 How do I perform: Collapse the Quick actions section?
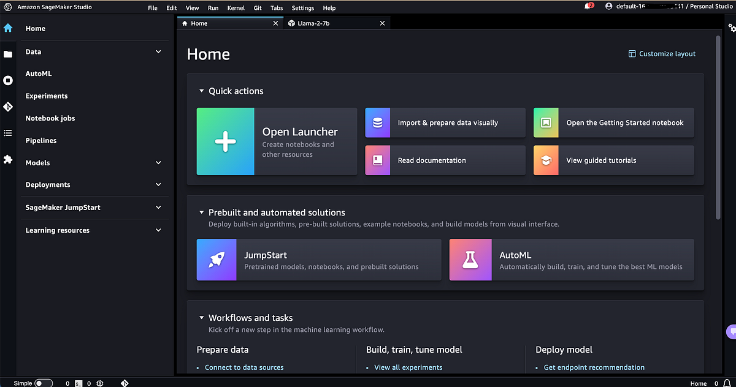(202, 91)
